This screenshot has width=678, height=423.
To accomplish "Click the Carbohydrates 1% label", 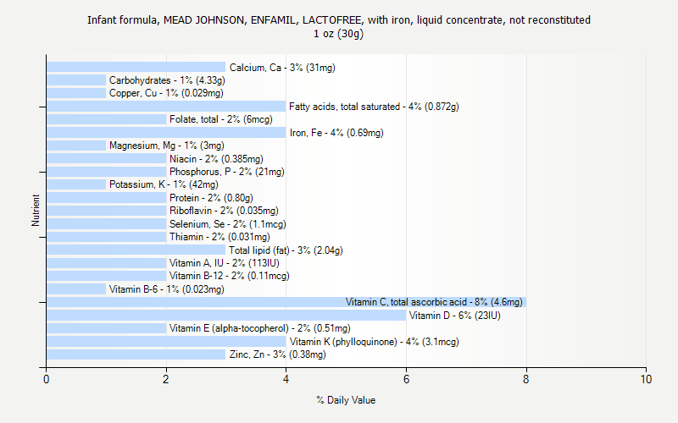I will [166, 80].
